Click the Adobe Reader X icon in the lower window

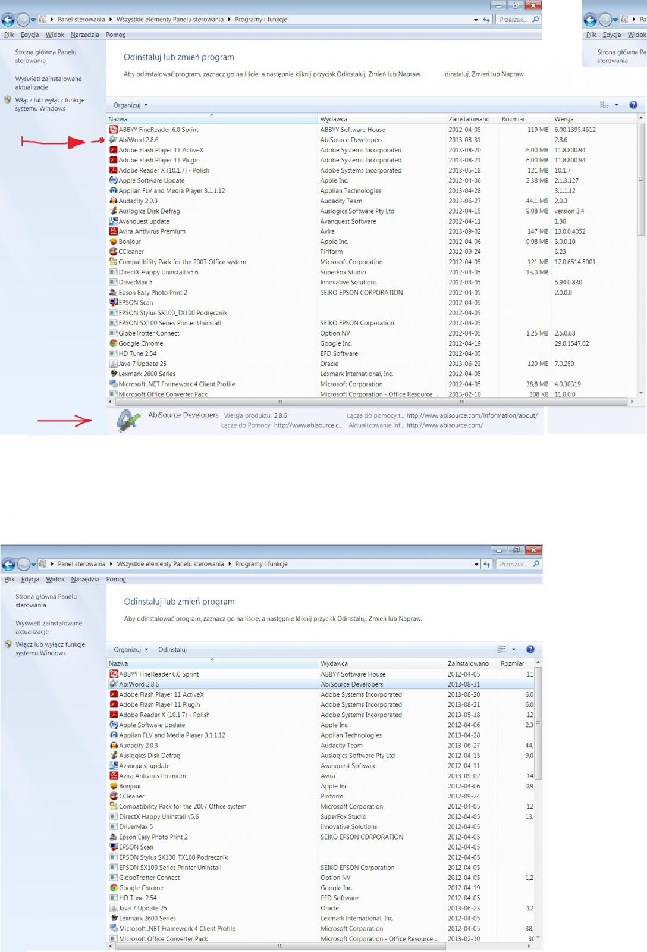click(114, 715)
